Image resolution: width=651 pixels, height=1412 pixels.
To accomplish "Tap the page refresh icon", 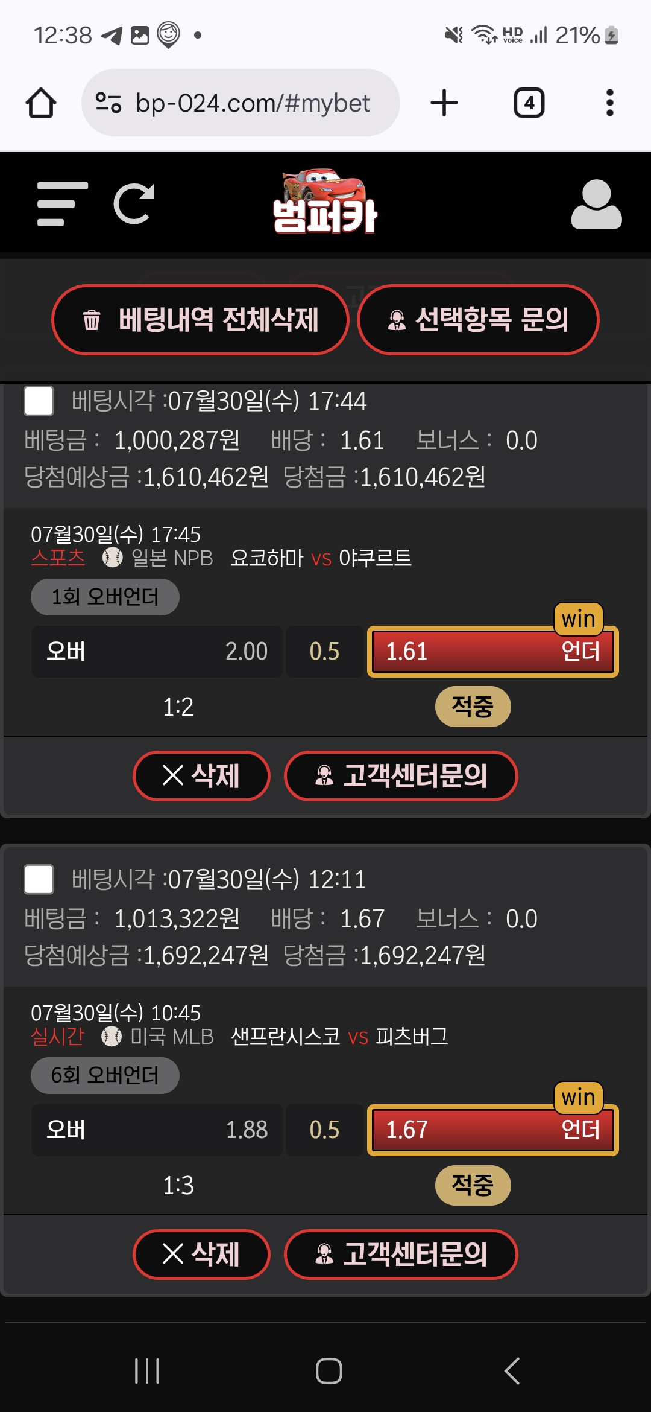I will pyautogui.click(x=134, y=204).
